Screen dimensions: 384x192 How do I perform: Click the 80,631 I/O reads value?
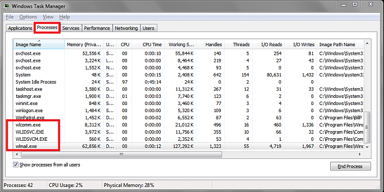273,75
